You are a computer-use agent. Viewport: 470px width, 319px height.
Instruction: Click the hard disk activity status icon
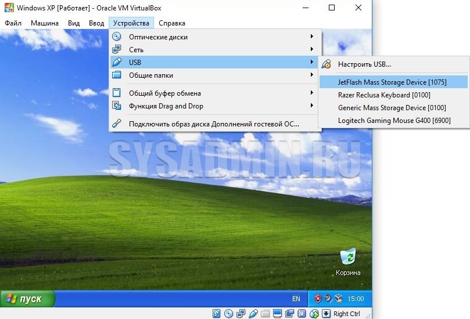point(217,314)
